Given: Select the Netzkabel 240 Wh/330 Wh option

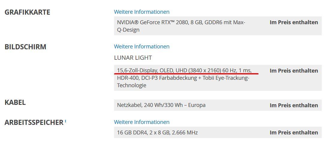Looking at the screenshot, I should 161,105.
